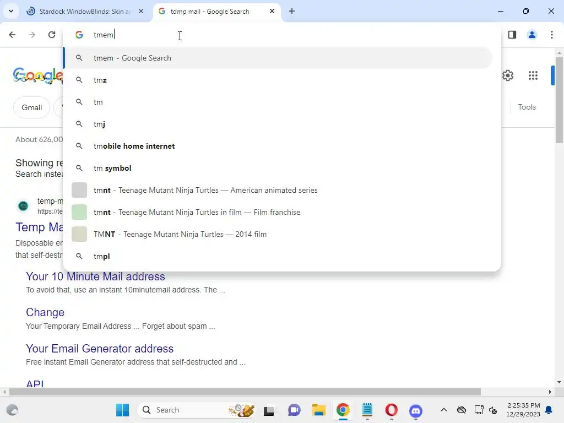Select tmnt American animated series suggestion
The width and height of the screenshot is (564, 423).
tap(278, 190)
